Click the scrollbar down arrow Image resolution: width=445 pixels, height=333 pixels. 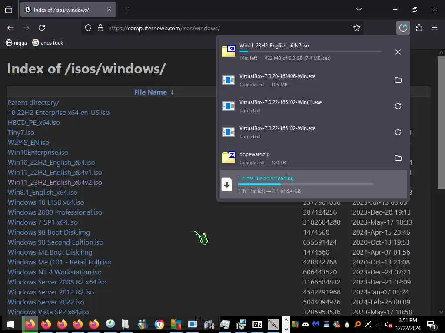pos(441,312)
